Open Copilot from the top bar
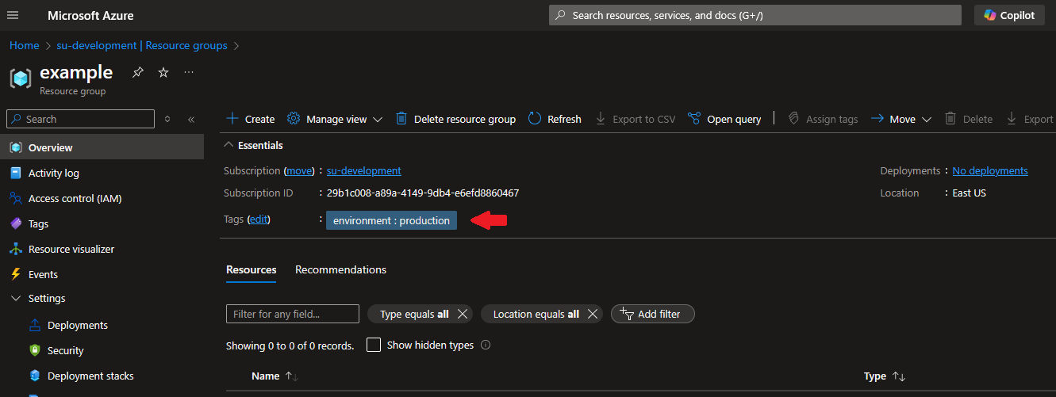The width and height of the screenshot is (1056, 397). point(1009,15)
